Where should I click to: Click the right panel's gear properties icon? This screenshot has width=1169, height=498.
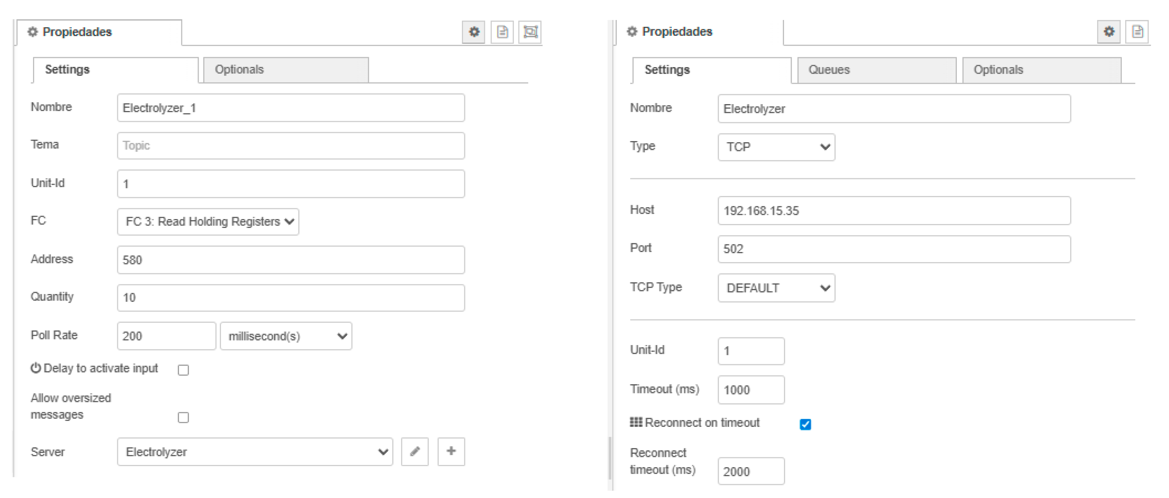tap(1109, 32)
